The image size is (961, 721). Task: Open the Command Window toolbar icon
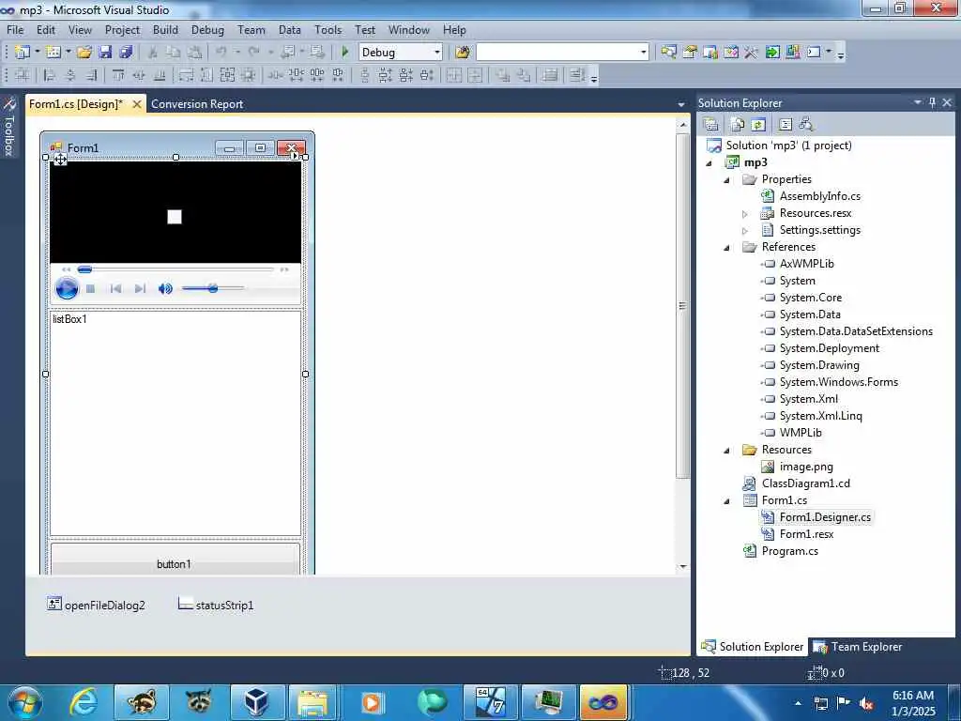pyautogui.click(x=814, y=53)
